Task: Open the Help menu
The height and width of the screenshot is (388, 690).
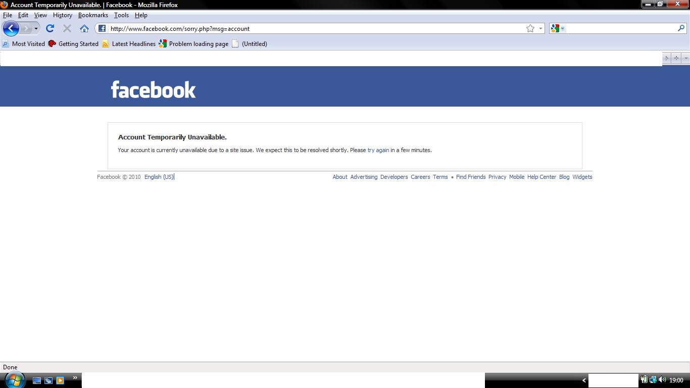Action: [x=141, y=15]
